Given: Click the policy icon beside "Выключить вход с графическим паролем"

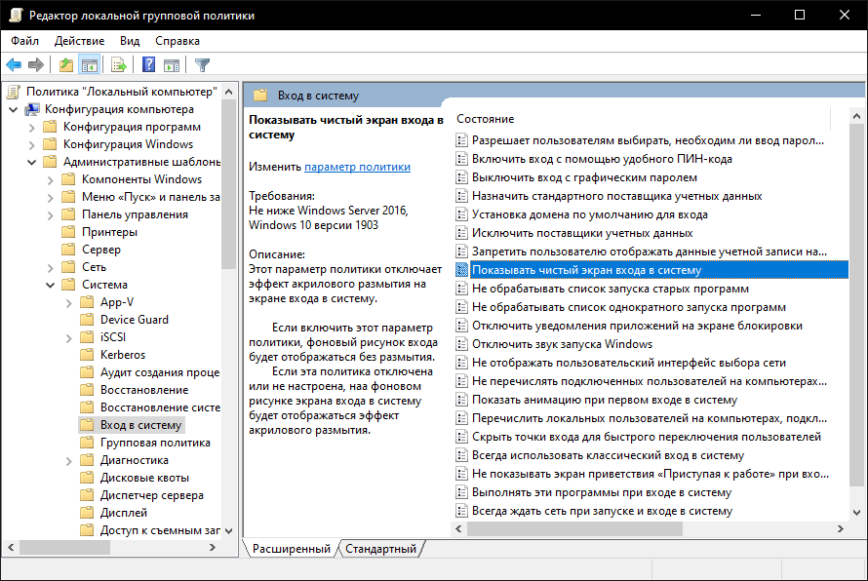Looking at the screenshot, I should [x=461, y=177].
